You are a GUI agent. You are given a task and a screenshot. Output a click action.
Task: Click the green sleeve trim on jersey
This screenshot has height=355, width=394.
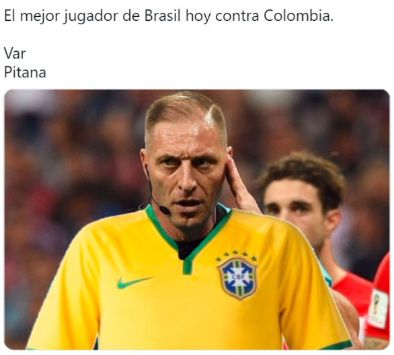click(336, 346)
